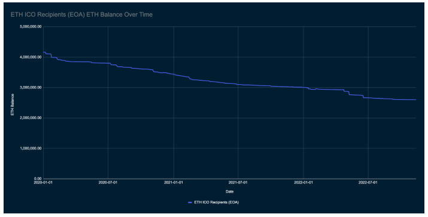Click the chart title 'ETH ICO Recipients (EOA) ETH Balance Over Time'
Screen dimensions: 428x217
tap(81, 15)
